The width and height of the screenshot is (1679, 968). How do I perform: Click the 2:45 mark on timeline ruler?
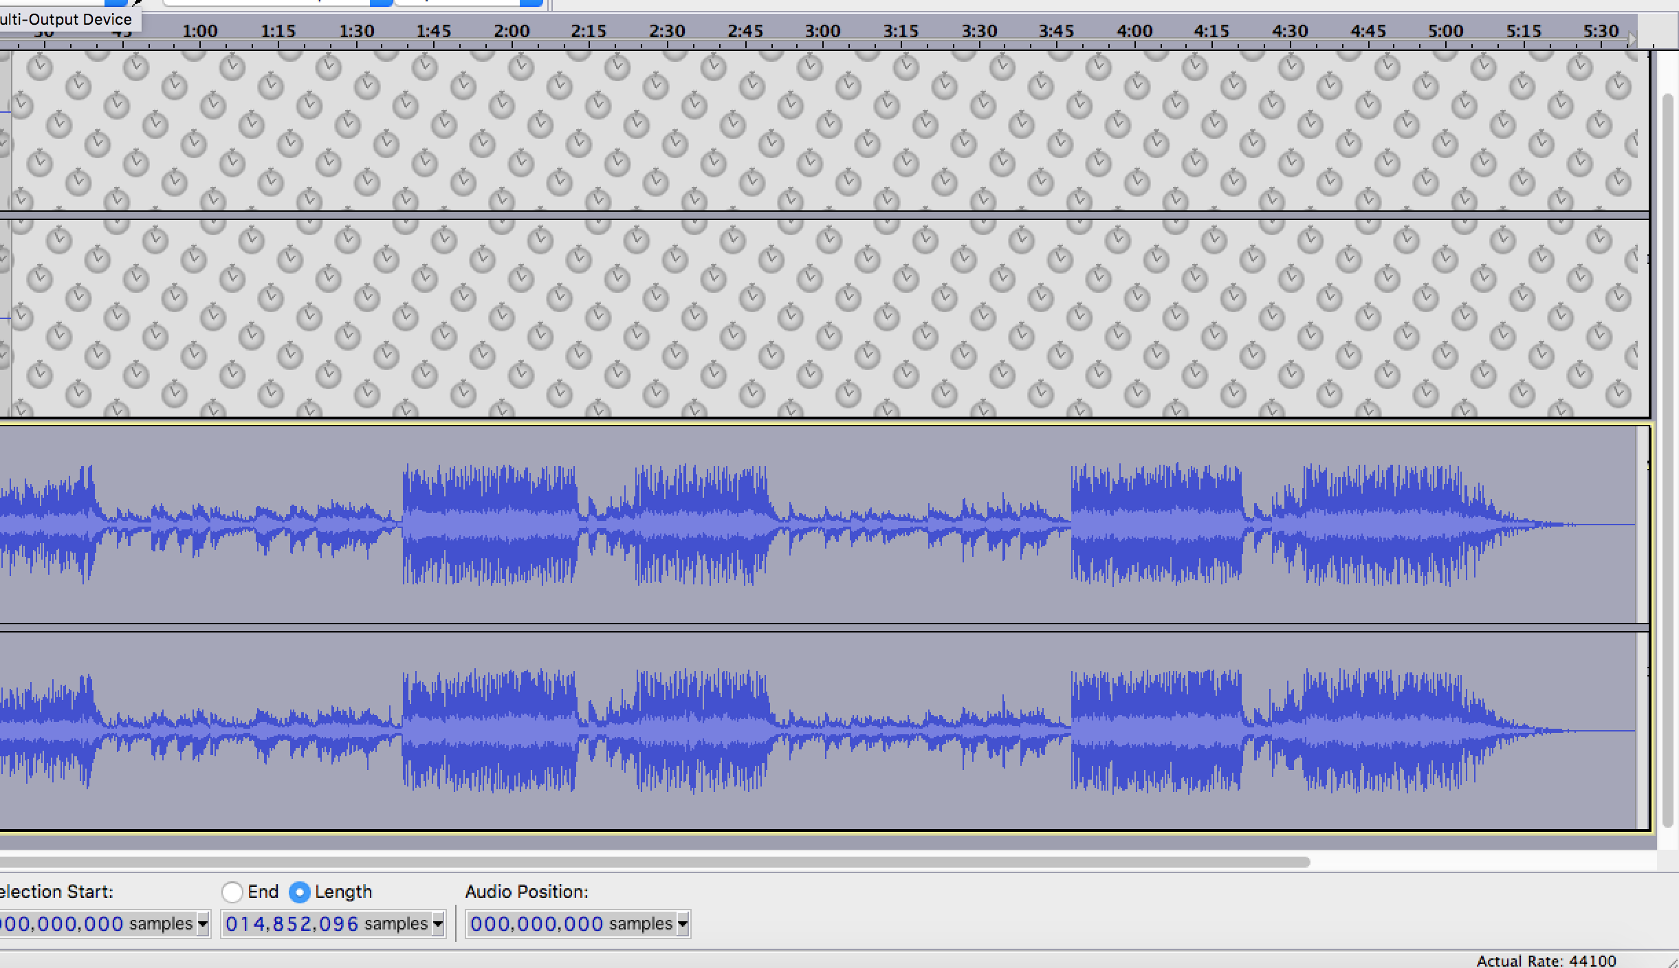pos(745,32)
